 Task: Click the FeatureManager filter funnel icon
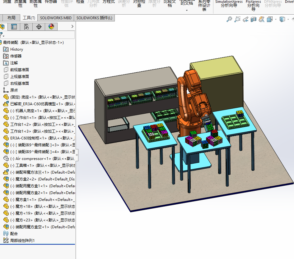pos(2,35)
